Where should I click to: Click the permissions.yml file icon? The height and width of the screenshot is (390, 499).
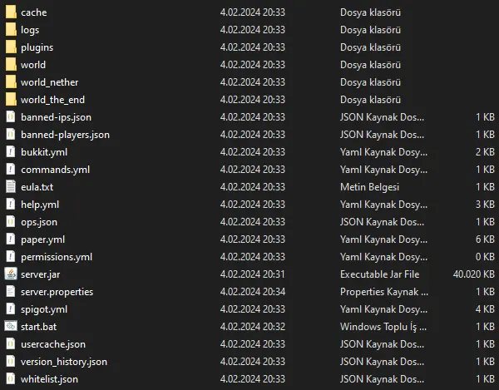[11, 257]
